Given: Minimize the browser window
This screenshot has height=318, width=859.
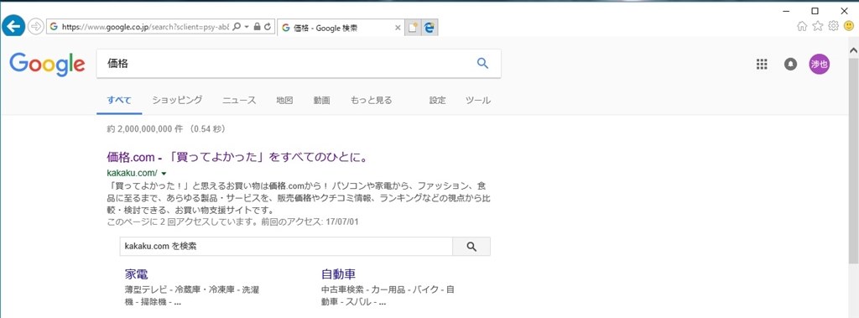Looking at the screenshot, I should pyautogui.click(x=787, y=10).
